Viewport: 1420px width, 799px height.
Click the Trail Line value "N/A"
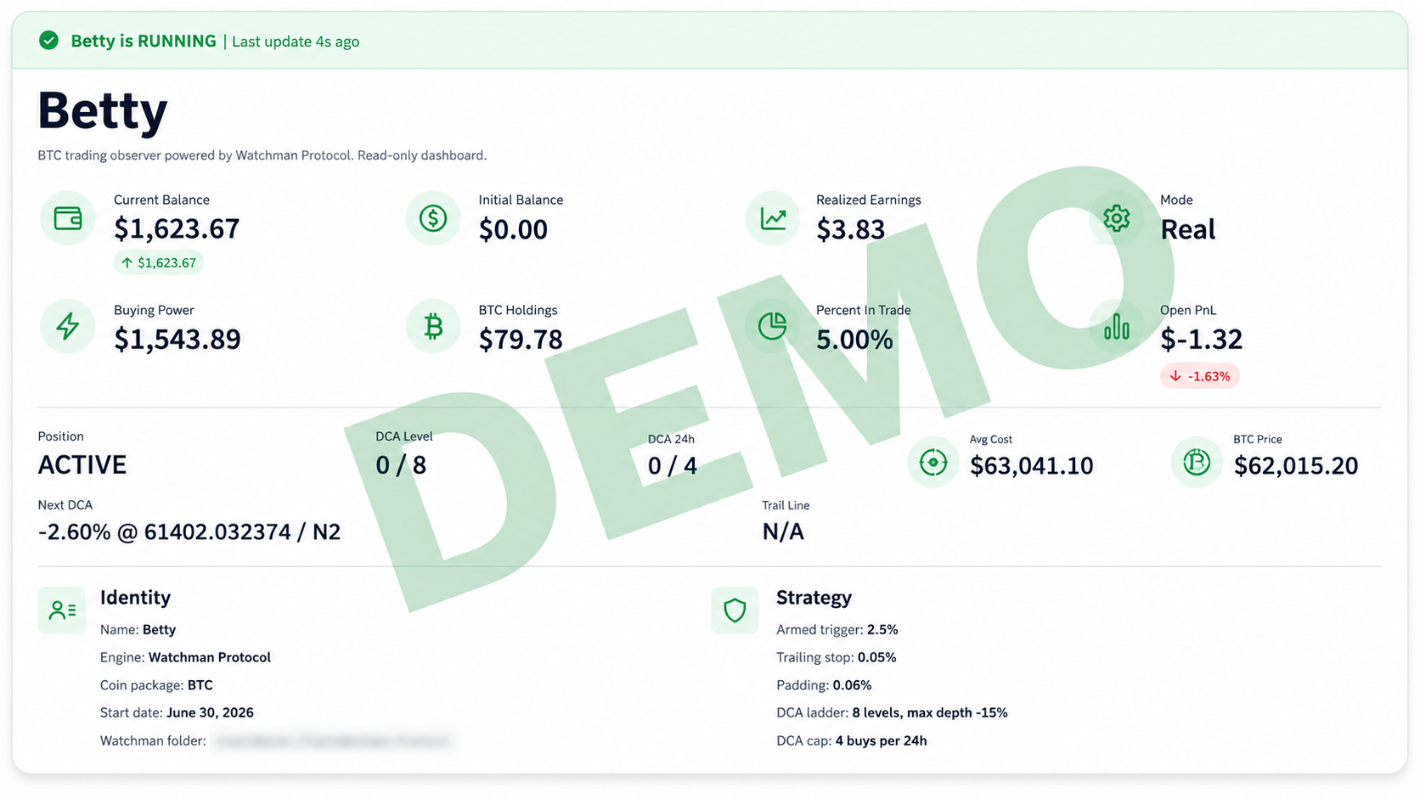(783, 532)
